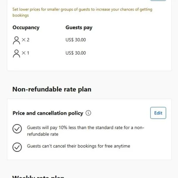Image resolution: width=178 pixels, height=178 pixels.
Task: Click the checkmark icon beside 10% less text
Action: [17, 129]
